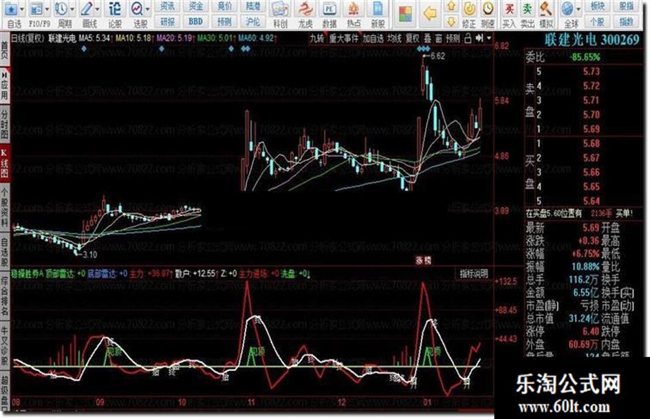Click the 资讯 news button
Image resolution: width=650 pixels, height=419 pixels.
pos(167,6)
